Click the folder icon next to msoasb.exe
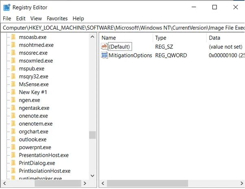Screen dimensions: 245x189 pyautogui.click(x=13, y=37)
